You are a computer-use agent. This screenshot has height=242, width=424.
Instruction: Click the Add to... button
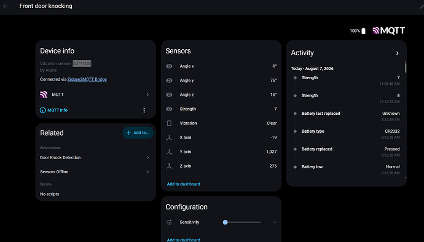(x=138, y=133)
